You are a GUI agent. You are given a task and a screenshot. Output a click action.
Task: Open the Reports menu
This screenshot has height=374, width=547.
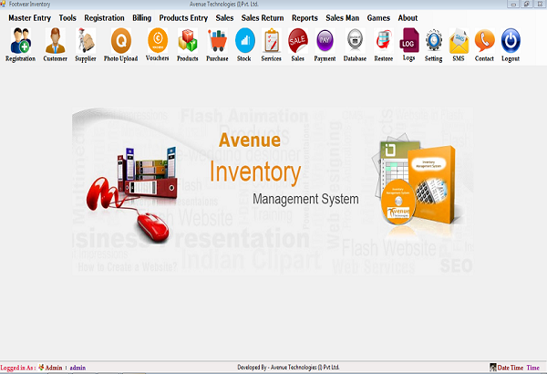(304, 18)
